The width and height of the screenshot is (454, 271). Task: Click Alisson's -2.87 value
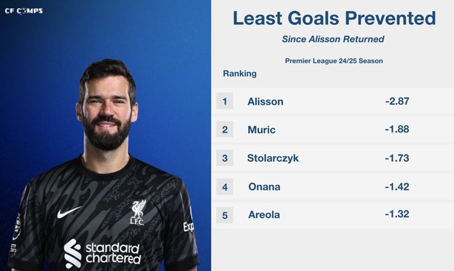(397, 101)
